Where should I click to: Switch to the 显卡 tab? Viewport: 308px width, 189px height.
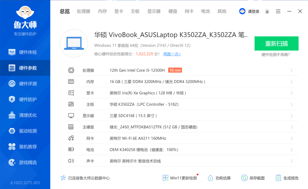coord(119,11)
